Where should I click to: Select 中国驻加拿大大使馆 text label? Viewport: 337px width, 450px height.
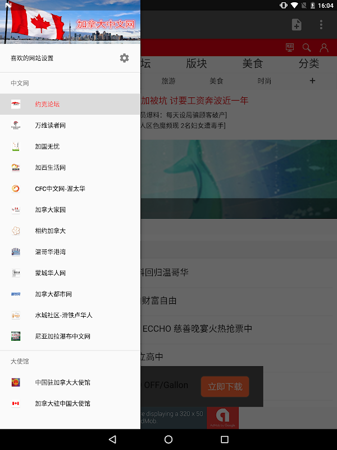(x=63, y=382)
